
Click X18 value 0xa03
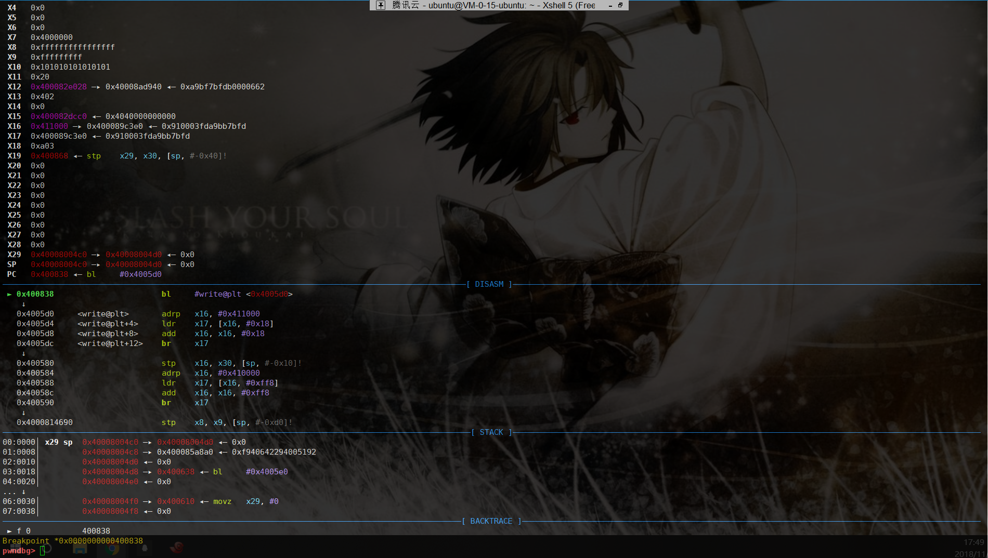42,146
